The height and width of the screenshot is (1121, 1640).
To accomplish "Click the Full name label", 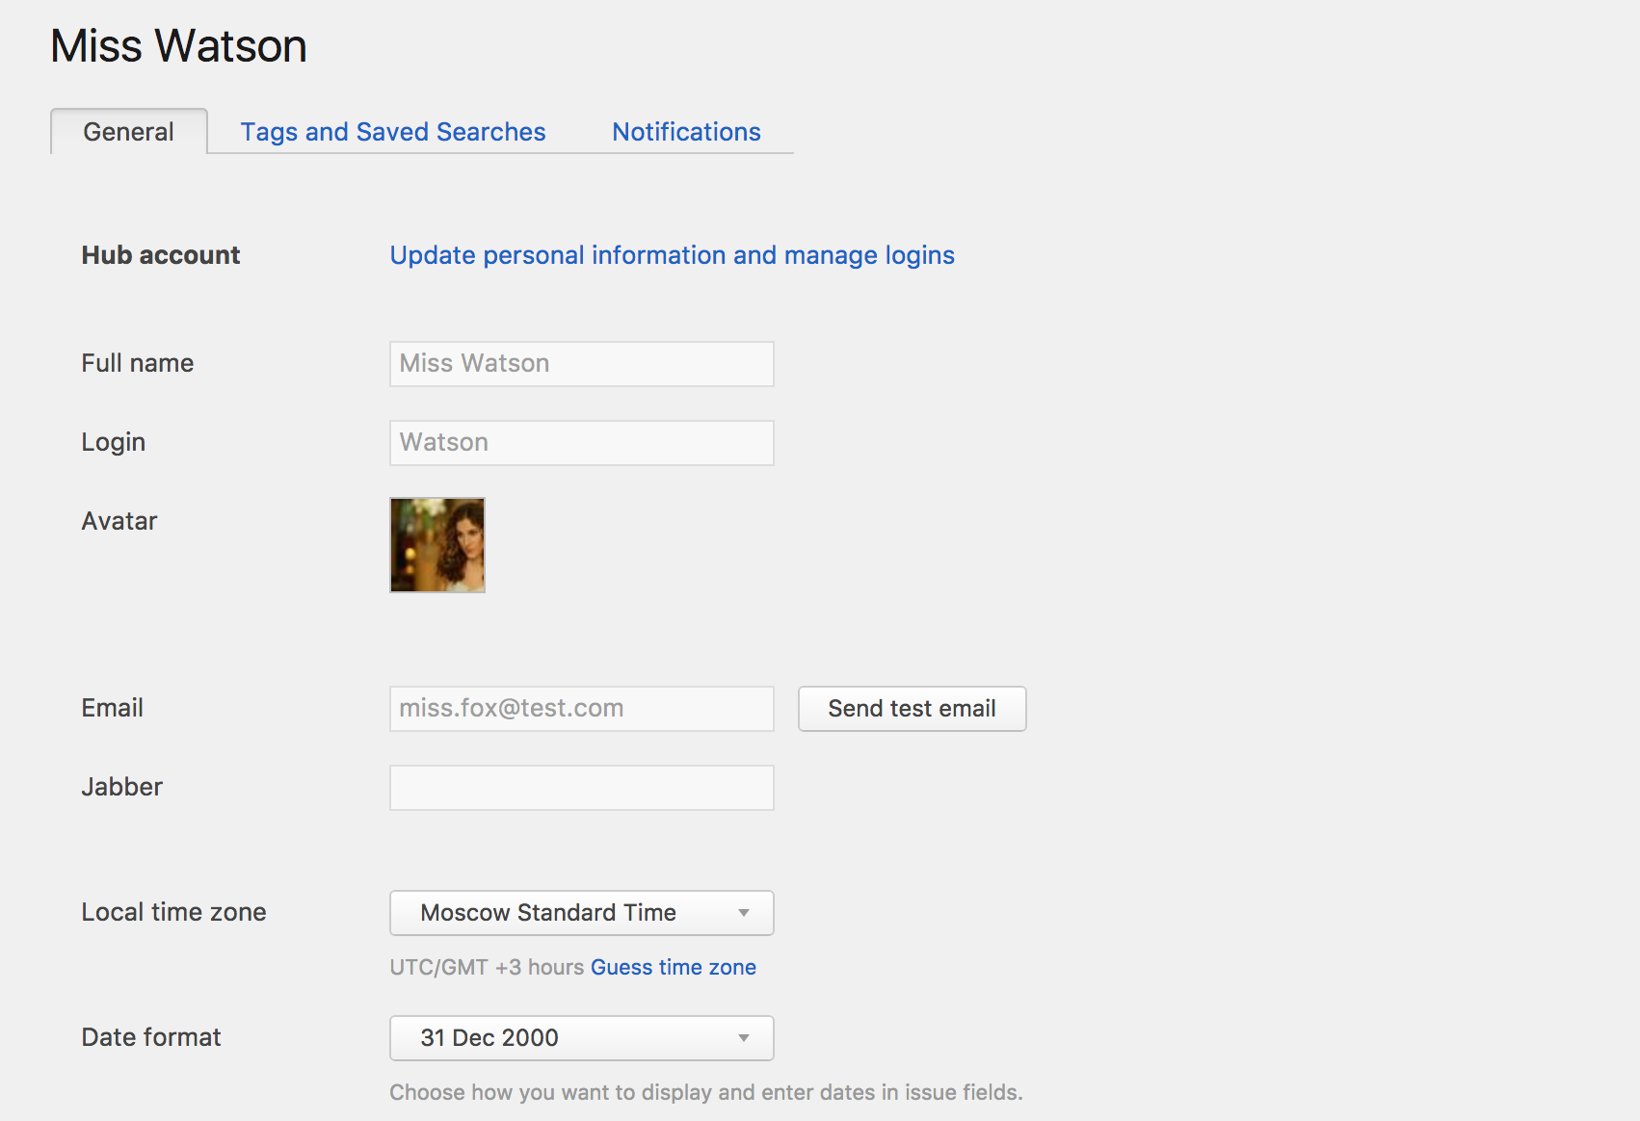I will (138, 363).
